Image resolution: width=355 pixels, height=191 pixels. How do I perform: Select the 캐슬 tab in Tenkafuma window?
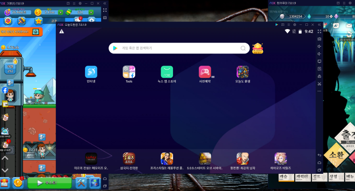pyautogui.click(x=286, y=177)
